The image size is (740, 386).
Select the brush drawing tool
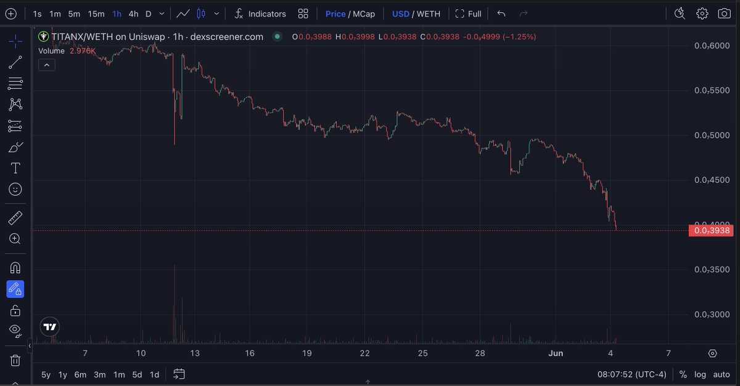pos(15,147)
